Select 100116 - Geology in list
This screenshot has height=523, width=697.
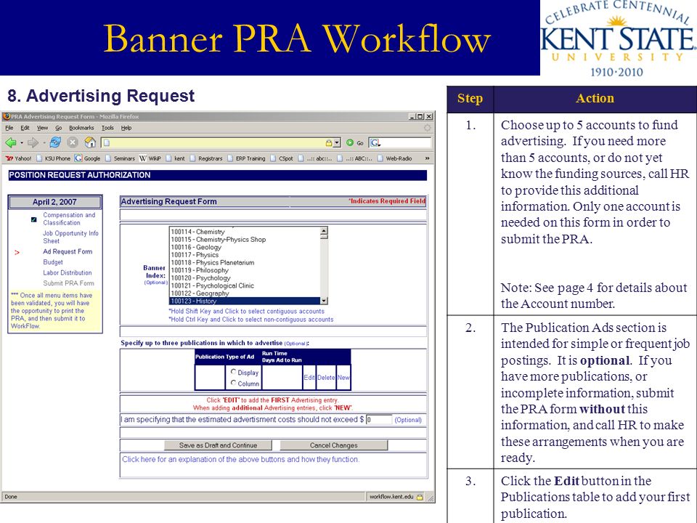tap(245, 247)
